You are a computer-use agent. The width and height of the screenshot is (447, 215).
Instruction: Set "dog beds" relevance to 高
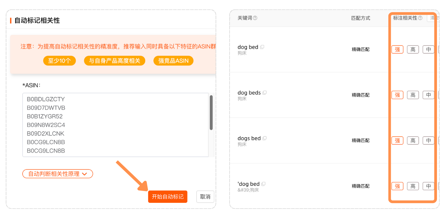tap(413, 95)
